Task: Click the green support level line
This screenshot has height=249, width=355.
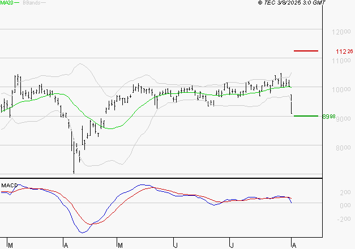Action: click(306, 116)
